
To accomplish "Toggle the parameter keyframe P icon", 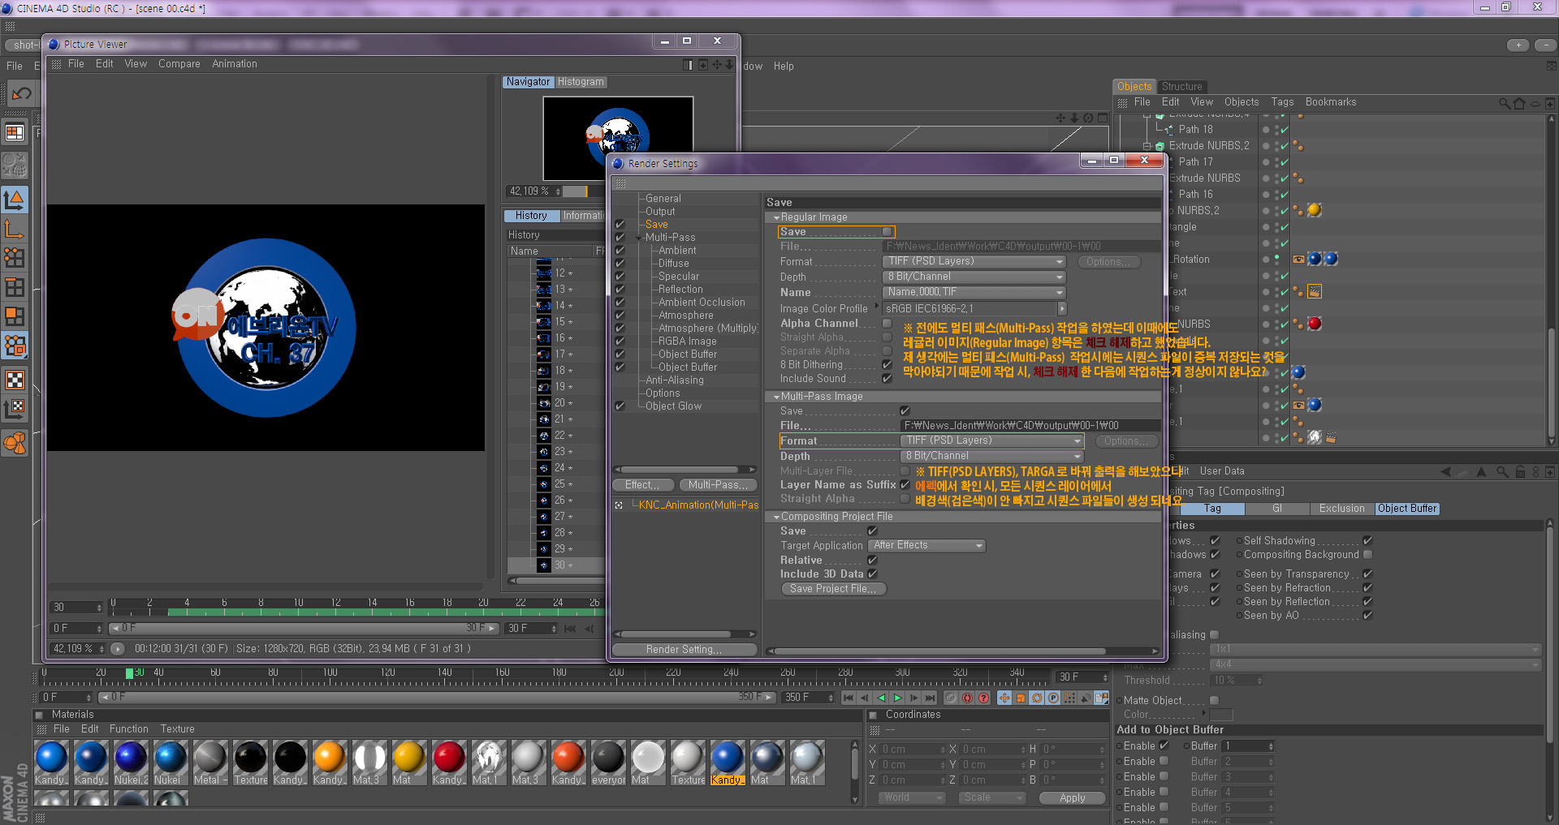I will [1053, 698].
